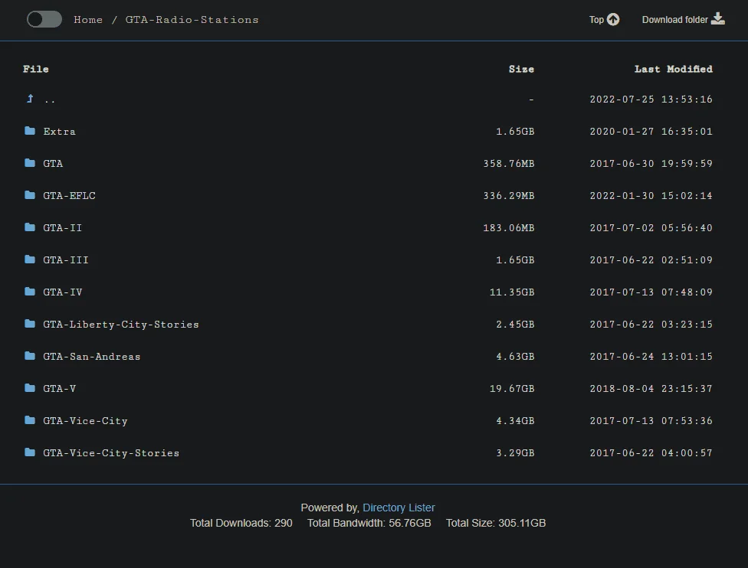The width and height of the screenshot is (748, 568).
Task: Click the GTA-Radio-Stations breadcrumb
Action: [192, 20]
